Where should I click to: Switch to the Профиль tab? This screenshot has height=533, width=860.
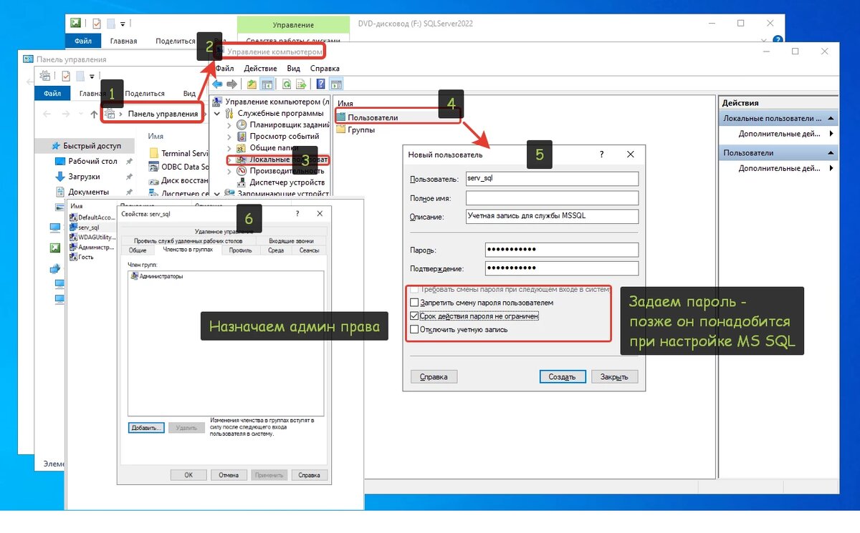coord(240,250)
